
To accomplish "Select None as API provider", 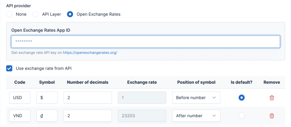I will click(9, 14).
